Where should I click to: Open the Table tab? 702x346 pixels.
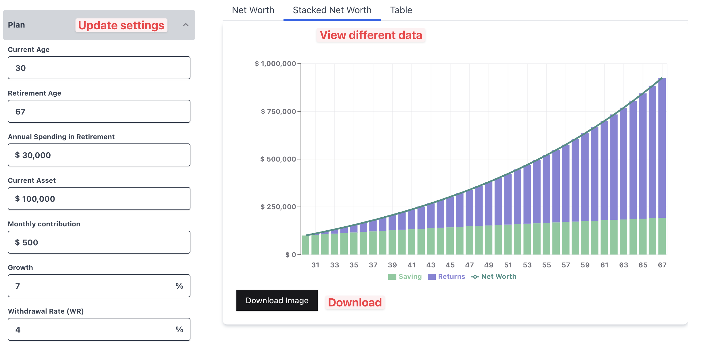pyautogui.click(x=401, y=10)
